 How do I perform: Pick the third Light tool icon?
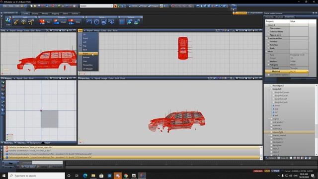31,22
